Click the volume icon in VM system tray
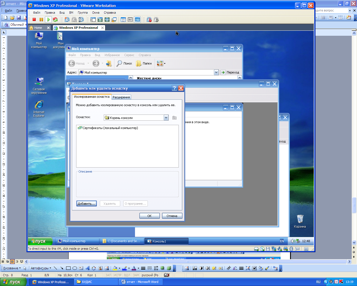 tap(293, 241)
